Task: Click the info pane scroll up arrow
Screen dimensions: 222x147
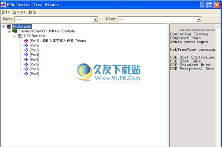Action: click(x=218, y=26)
